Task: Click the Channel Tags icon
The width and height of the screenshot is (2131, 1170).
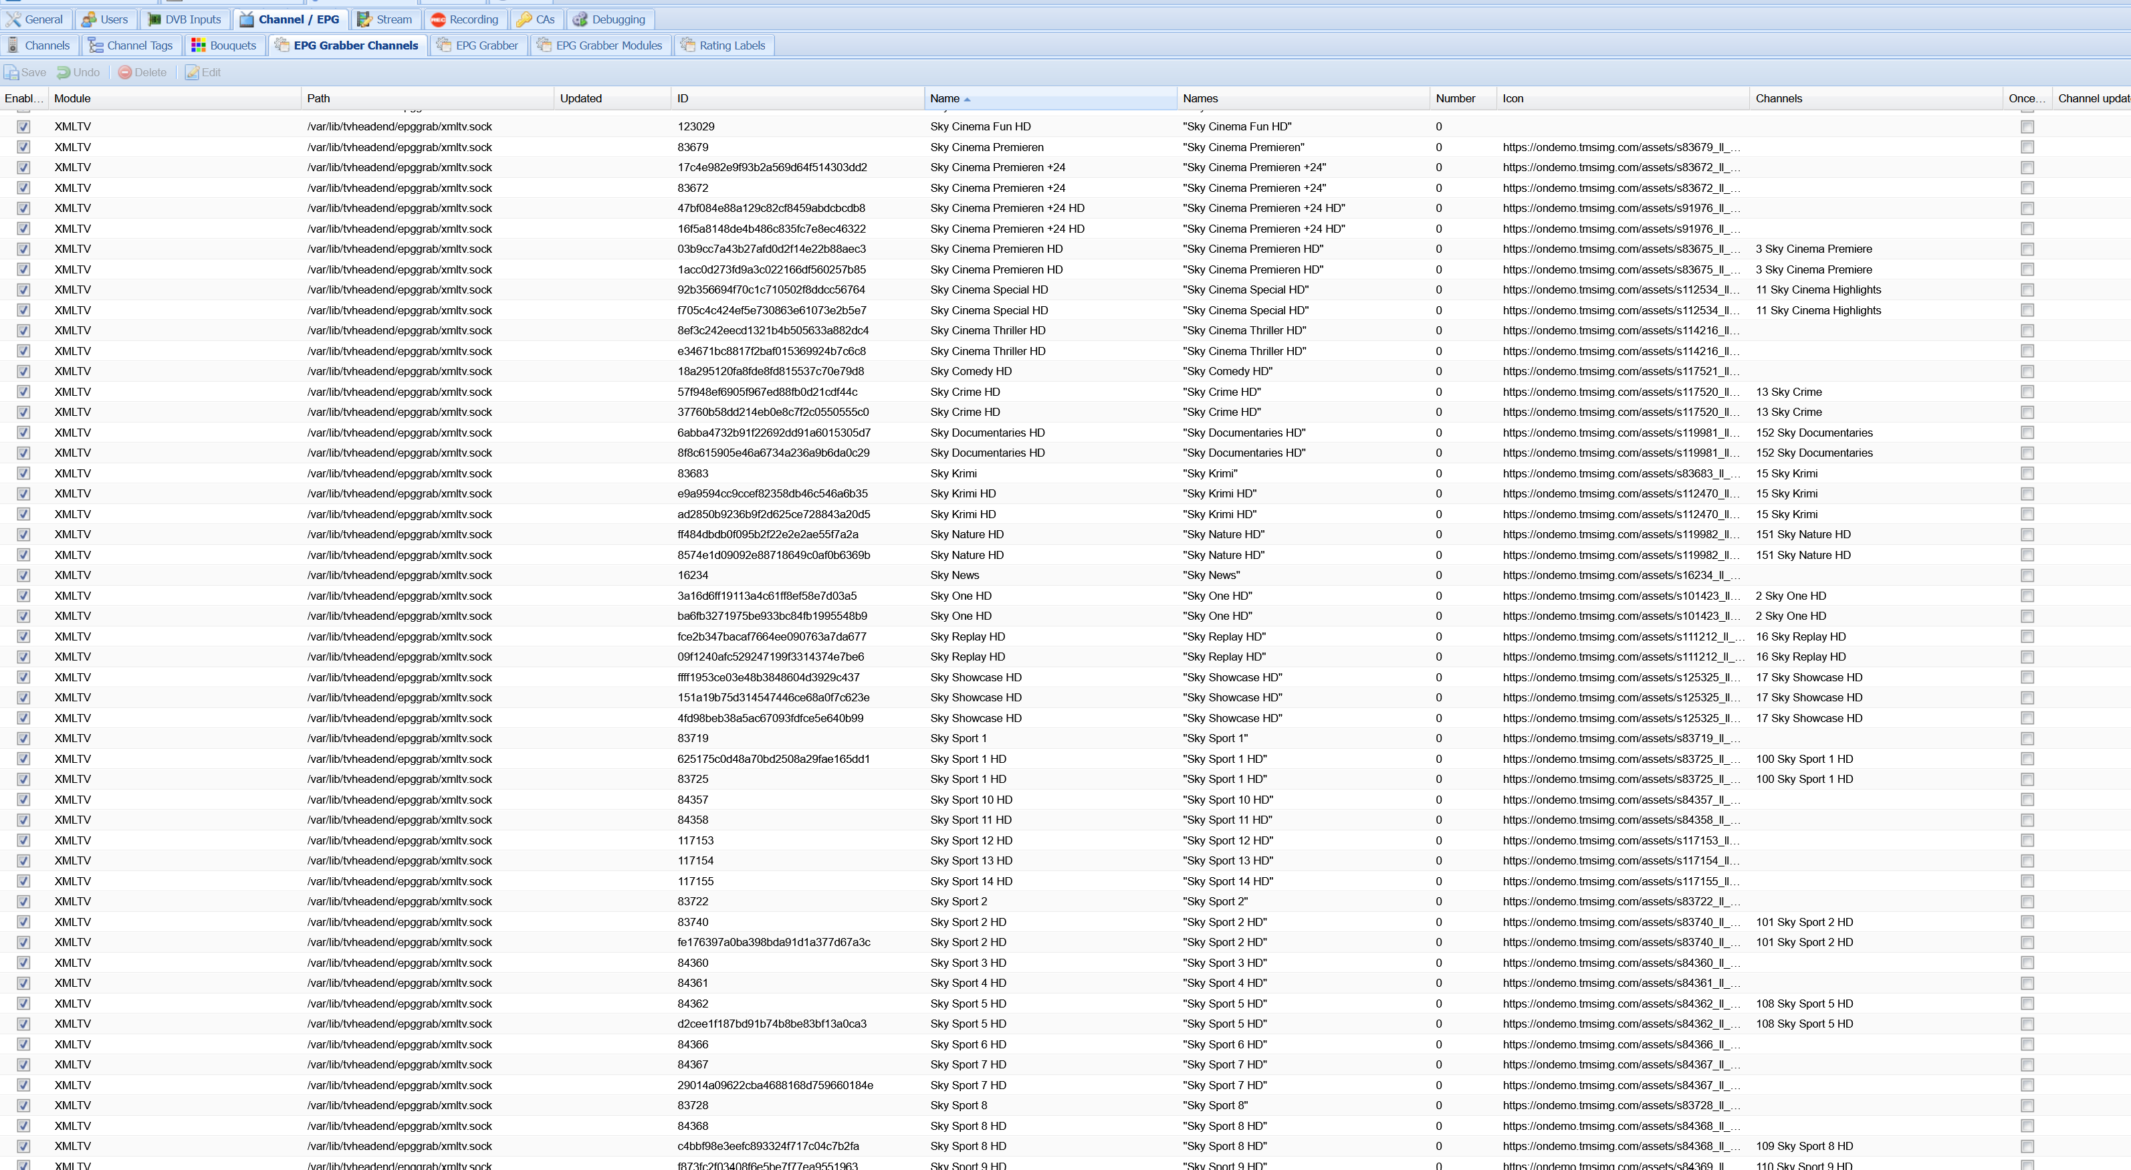Action: click(95, 45)
